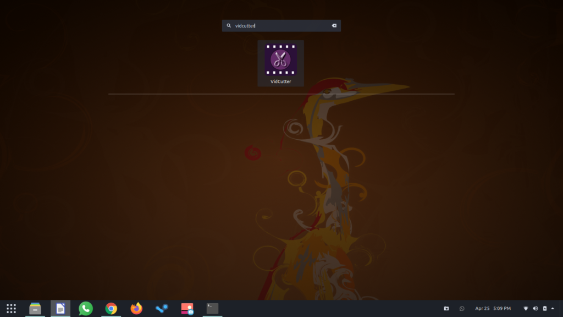Open Steam from the taskbar

point(162,309)
